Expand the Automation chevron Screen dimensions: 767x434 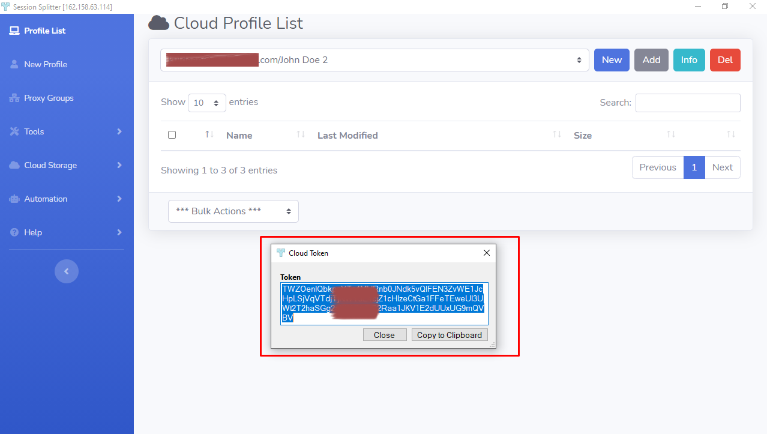coord(119,199)
